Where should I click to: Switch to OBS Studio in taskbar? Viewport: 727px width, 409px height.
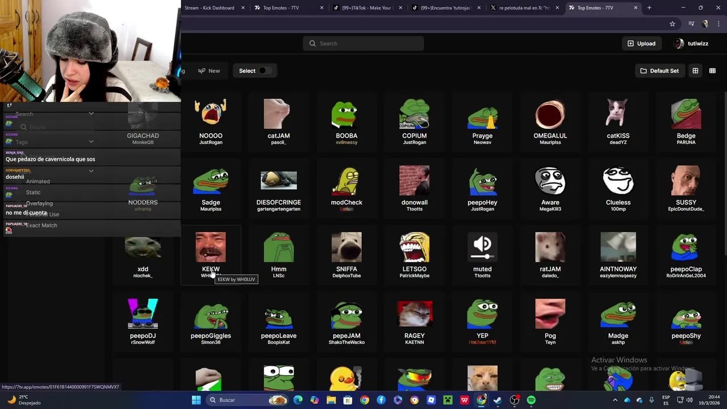(515, 400)
